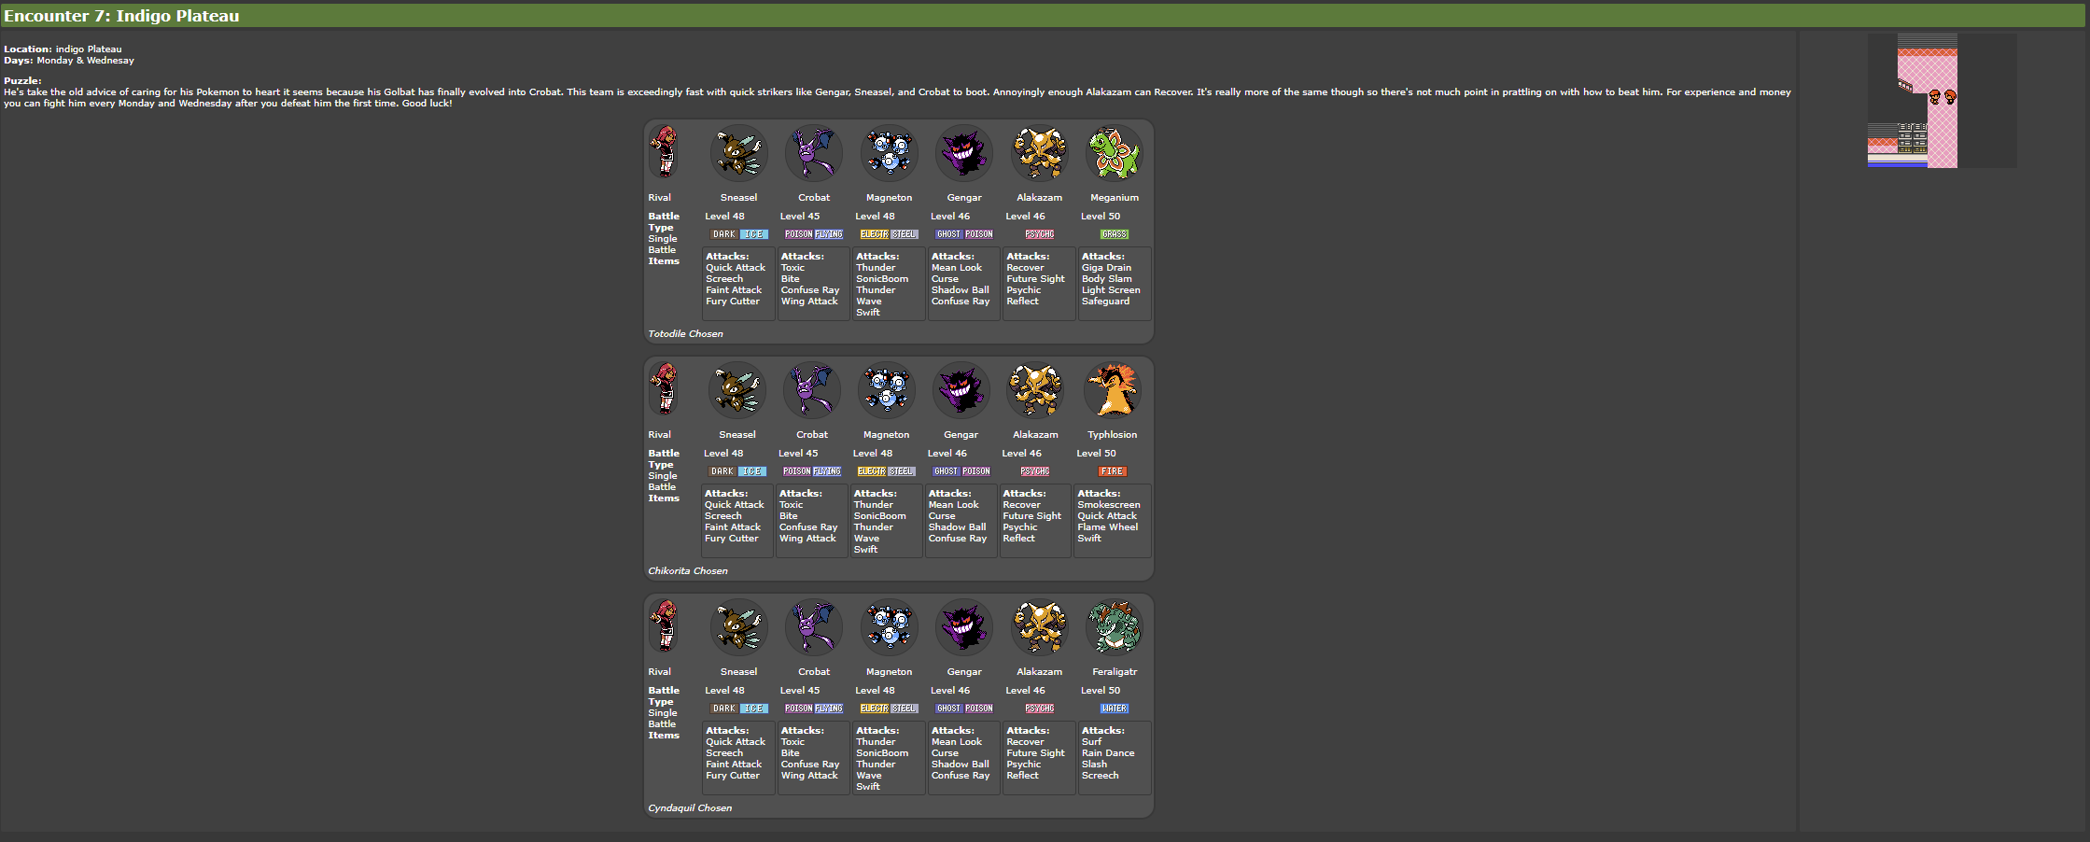Click the "Chikorita Chosen" caption
2090x842 pixels.
tap(688, 571)
